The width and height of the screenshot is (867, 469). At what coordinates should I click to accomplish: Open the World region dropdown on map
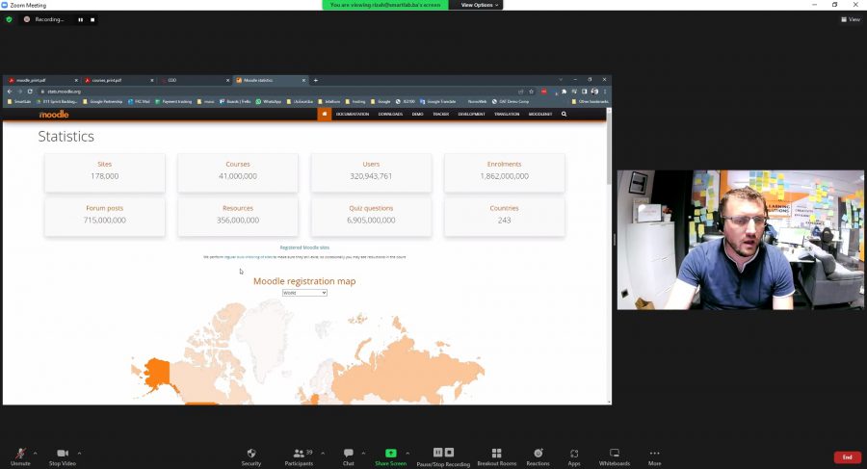pos(304,293)
